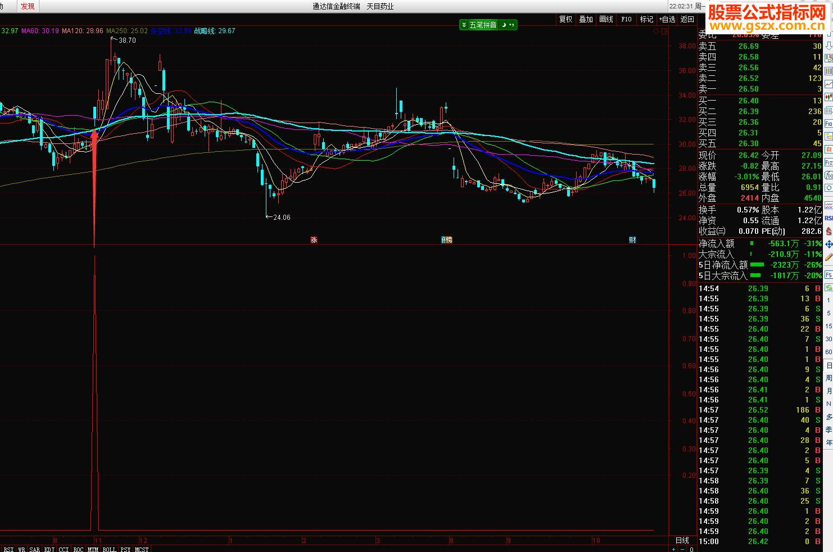Switch to BOLL indicator tab

(109, 549)
